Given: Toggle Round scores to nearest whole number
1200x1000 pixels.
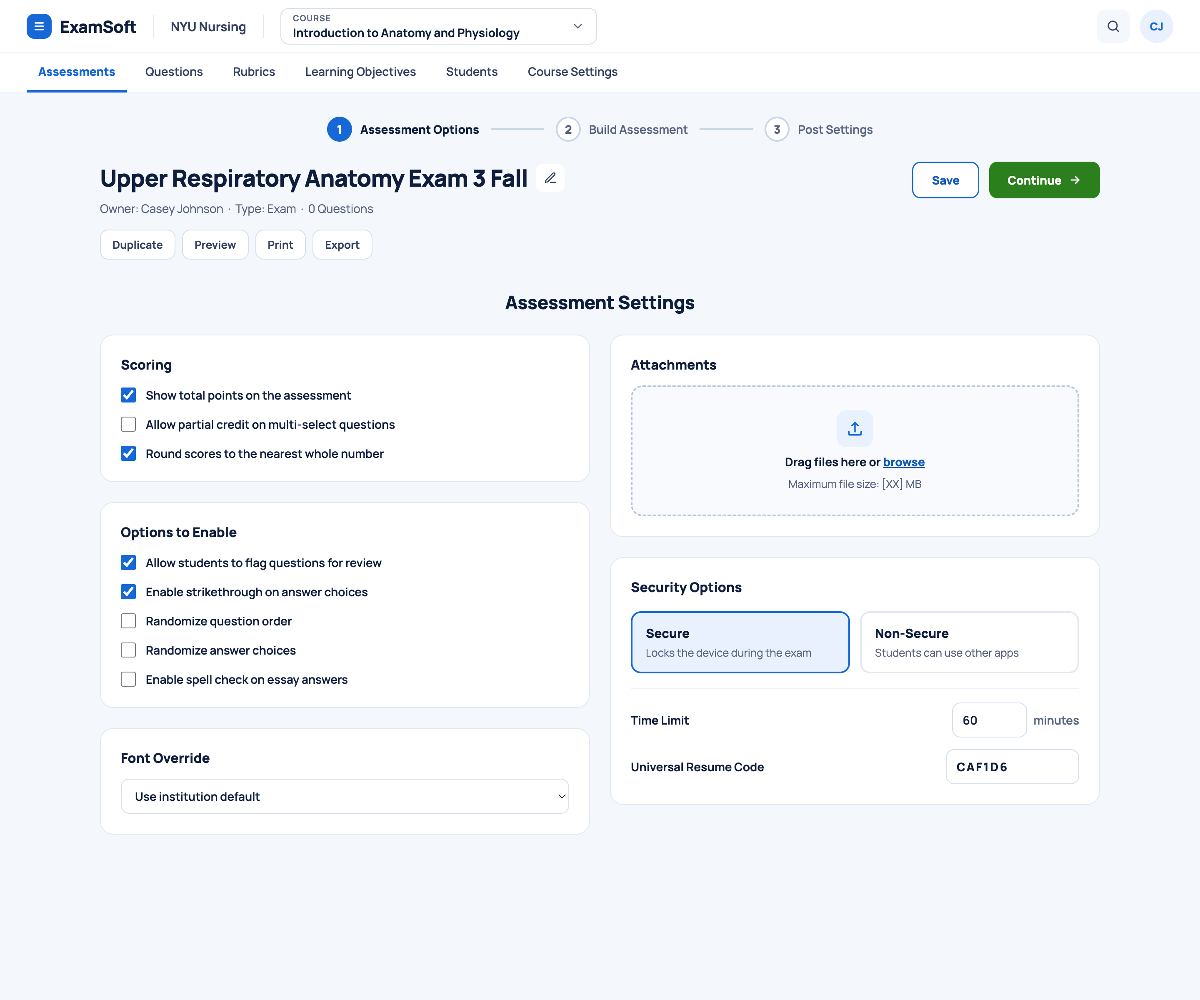Looking at the screenshot, I should pos(129,454).
